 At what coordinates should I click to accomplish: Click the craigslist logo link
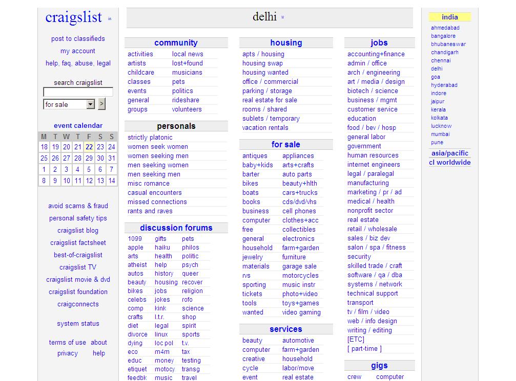[x=74, y=17]
